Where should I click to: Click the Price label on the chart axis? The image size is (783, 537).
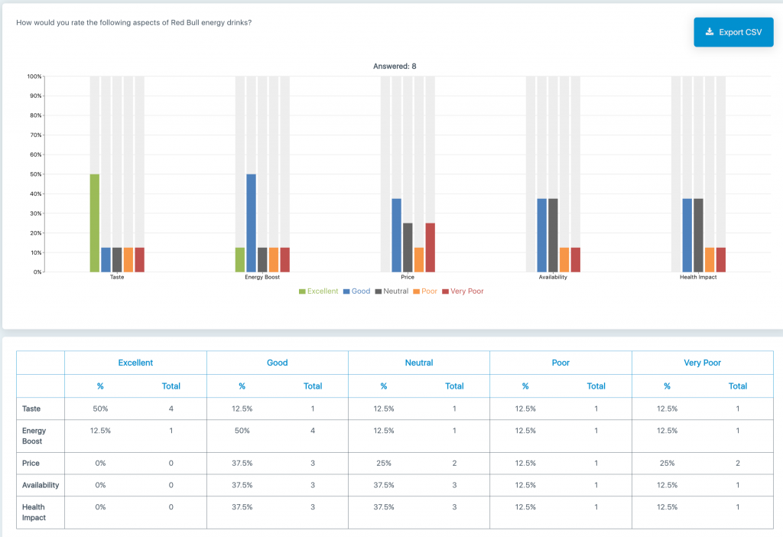click(408, 277)
